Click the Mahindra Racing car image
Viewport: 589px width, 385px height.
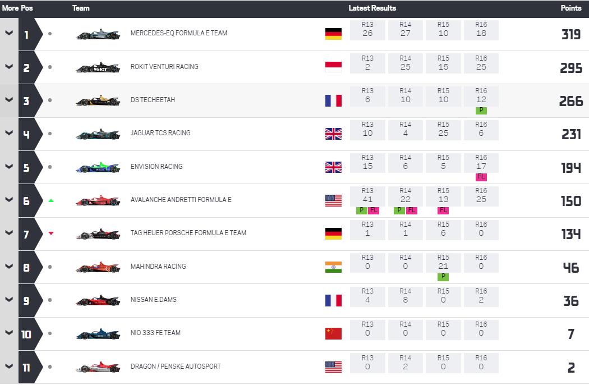(98, 267)
